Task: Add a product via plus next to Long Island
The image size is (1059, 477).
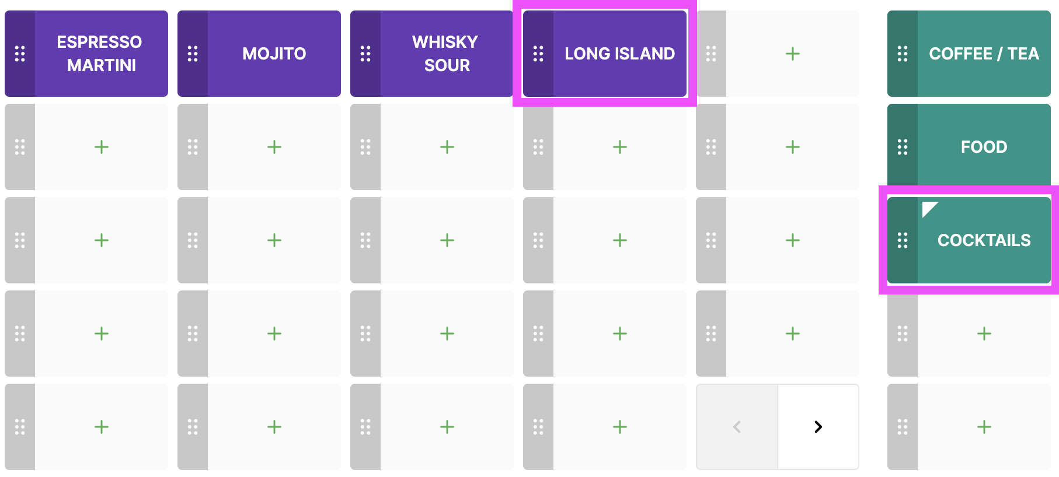Action: click(x=792, y=54)
